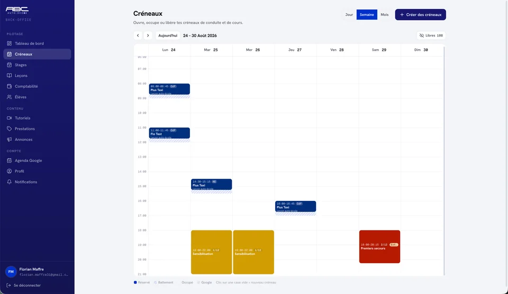Click the Occupé legend entry
The image size is (508, 294).
pos(185,282)
